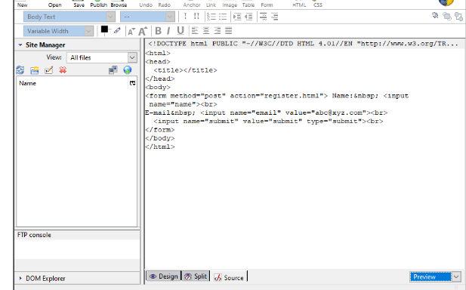The height and width of the screenshot is (290, 466).
Task: Open the View All files dropdown
Action: 102,57
